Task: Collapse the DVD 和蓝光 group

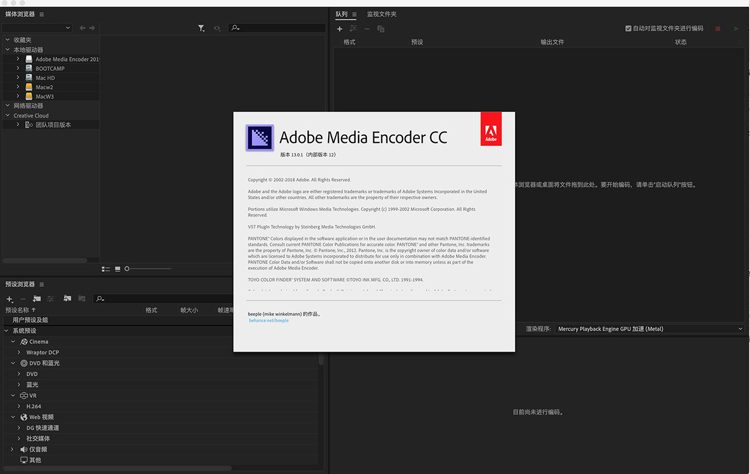Action: (13, 363)
